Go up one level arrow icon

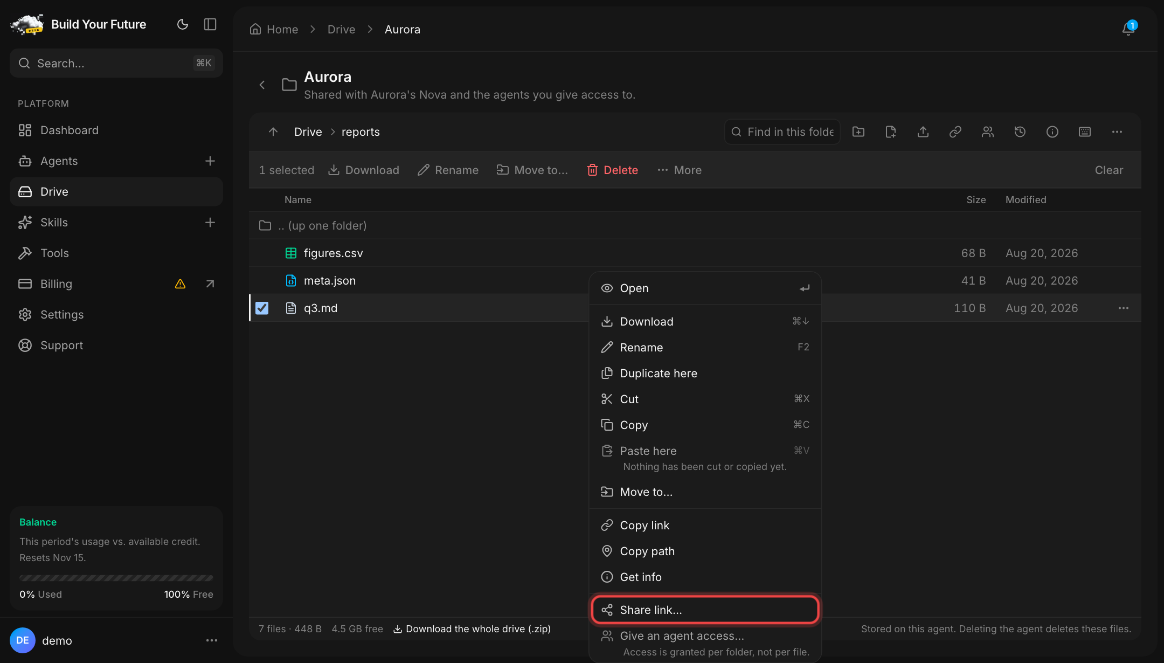point(273,132)
